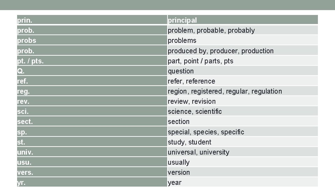Viewport: 335px width, 188px height.
Task: Click "problem, probable, probably" definition
Action: [211, 30]
